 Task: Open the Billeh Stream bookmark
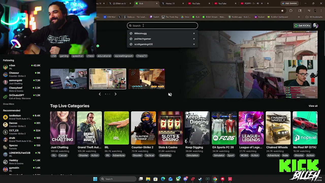click(214, 17)
